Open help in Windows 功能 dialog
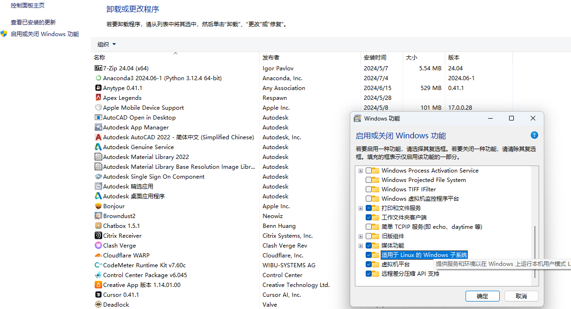The width and height of the screenshot is (571, 309). coord(534,135)
